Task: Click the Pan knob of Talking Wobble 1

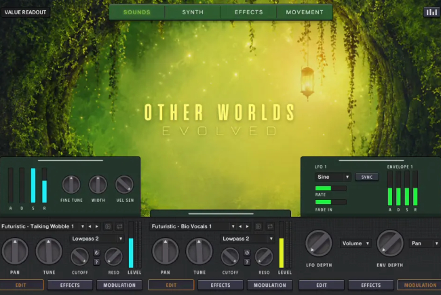Action: pos(15,251)
